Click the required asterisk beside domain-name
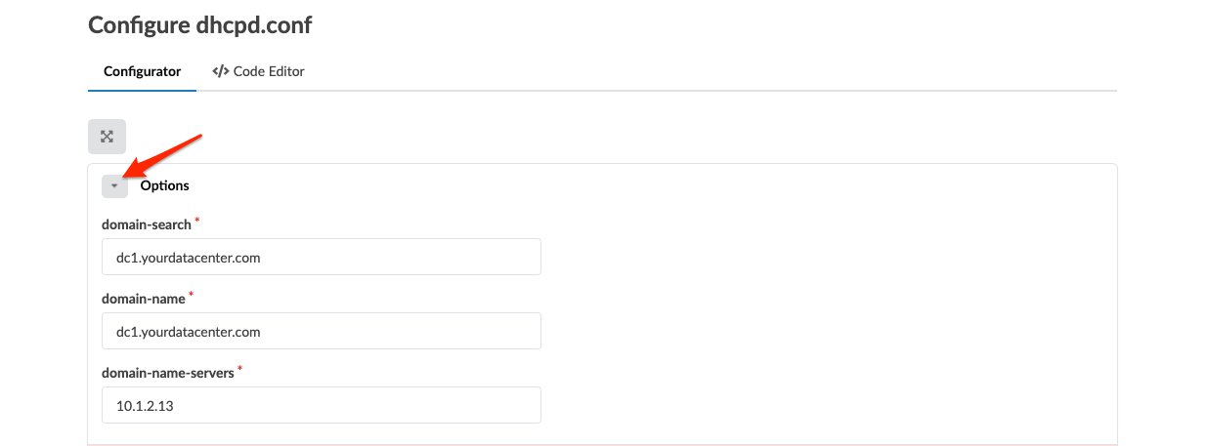Viewport: 1209px width, 446px height. (192, 295)
